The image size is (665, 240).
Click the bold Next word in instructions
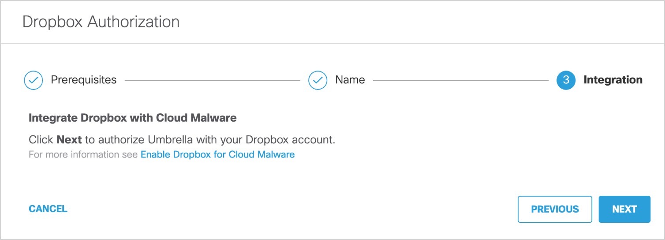coord(69,140)
